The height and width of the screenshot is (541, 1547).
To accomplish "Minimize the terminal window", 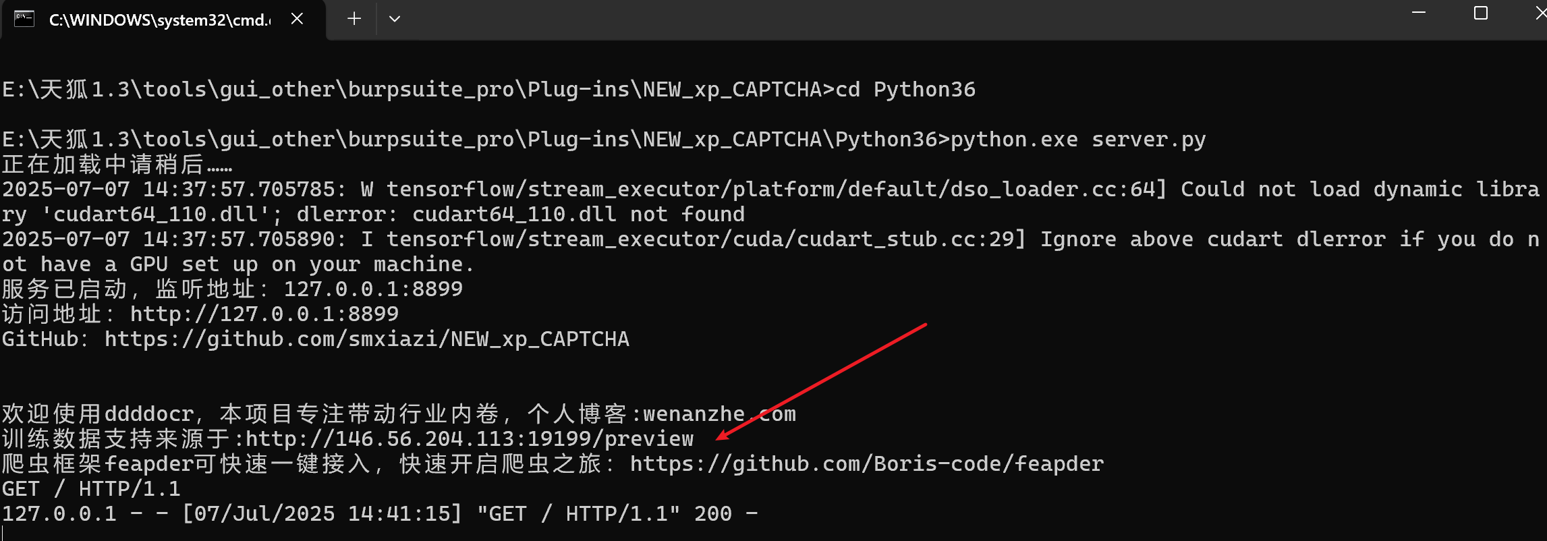I will (1419, 13).
